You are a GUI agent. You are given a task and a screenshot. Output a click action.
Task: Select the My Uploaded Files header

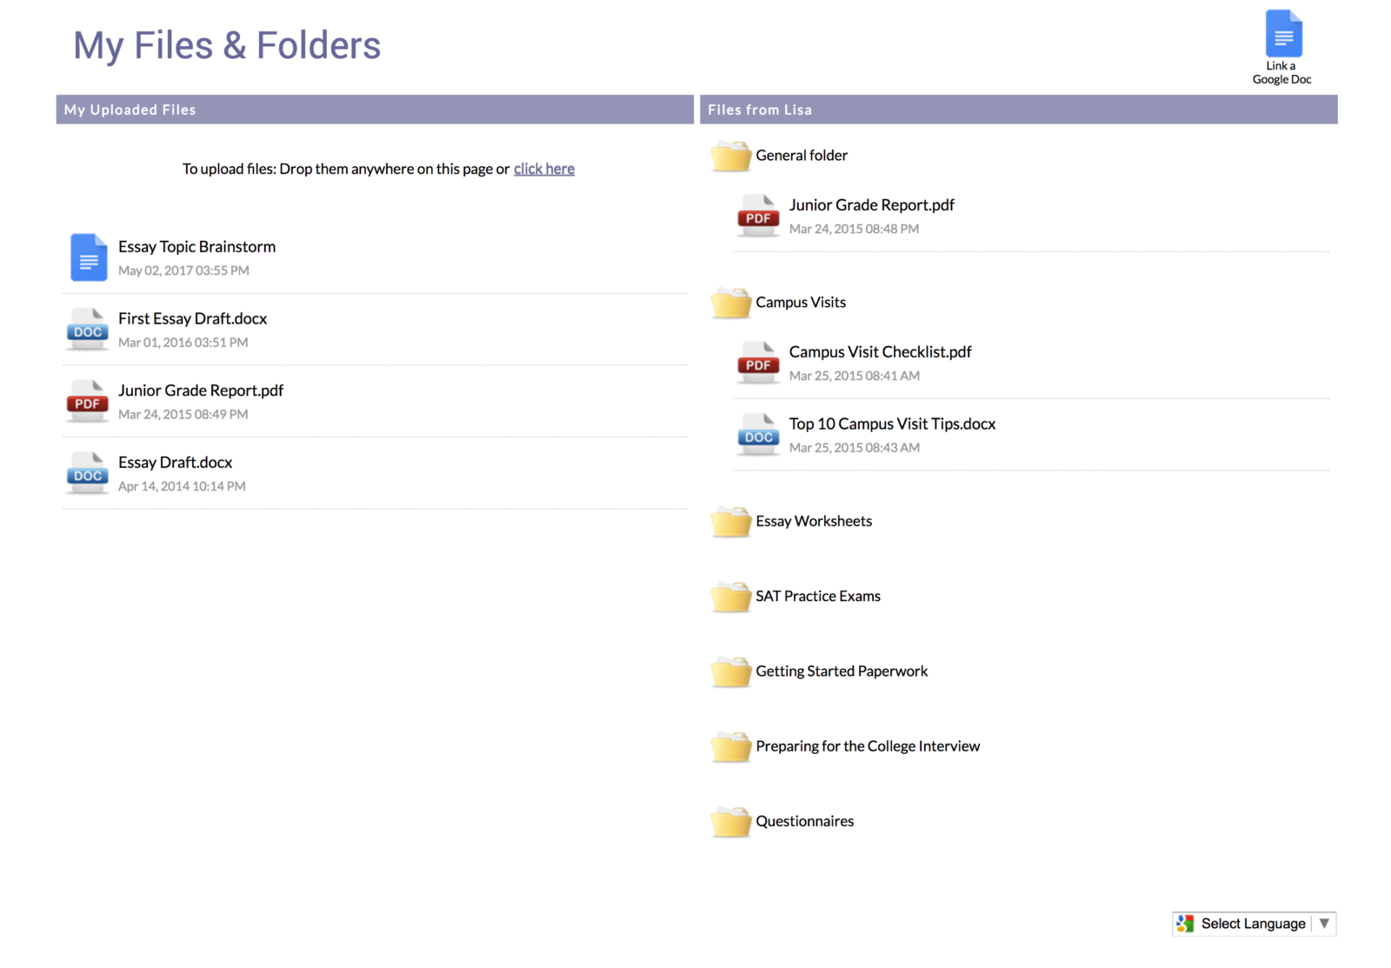point(129,110)
